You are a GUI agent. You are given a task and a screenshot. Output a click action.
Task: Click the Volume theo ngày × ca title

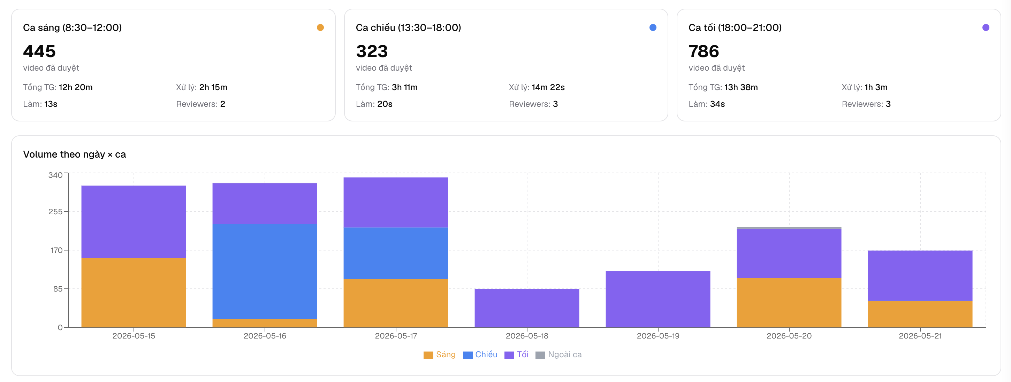pos(75,154)
